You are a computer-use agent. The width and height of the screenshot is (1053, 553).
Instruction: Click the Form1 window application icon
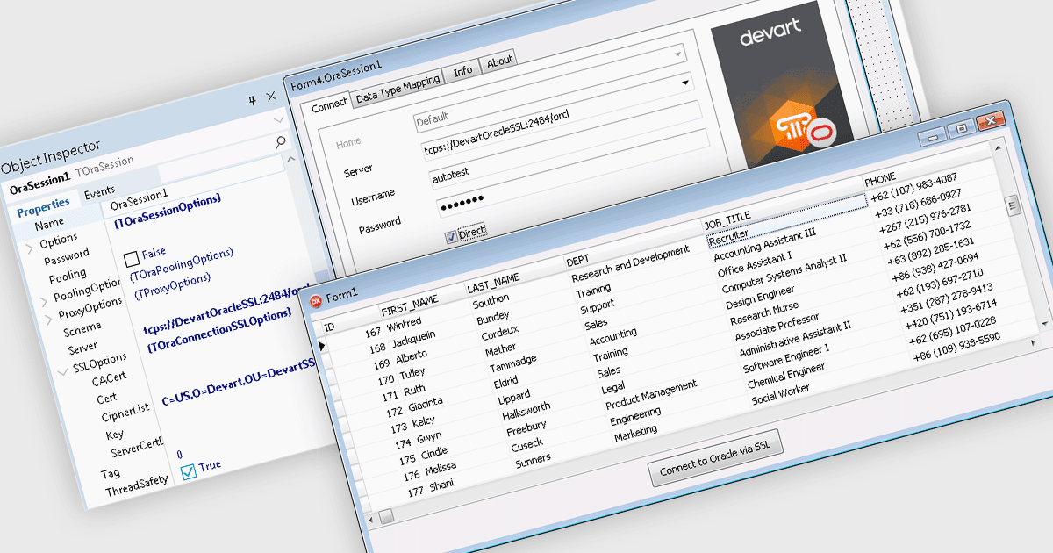tap(317, 301)
